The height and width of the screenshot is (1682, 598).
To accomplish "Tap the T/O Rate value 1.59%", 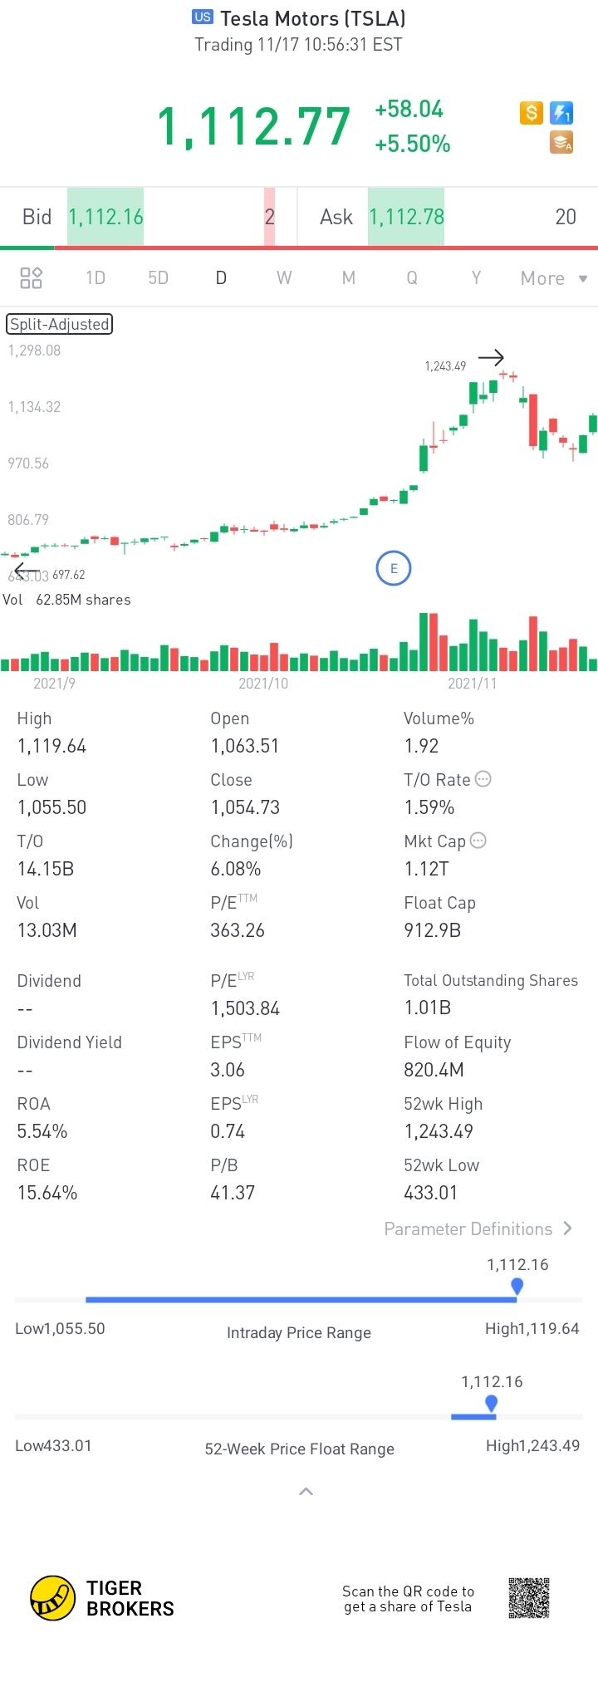I will pyautogui.click(x=429, y=807).
